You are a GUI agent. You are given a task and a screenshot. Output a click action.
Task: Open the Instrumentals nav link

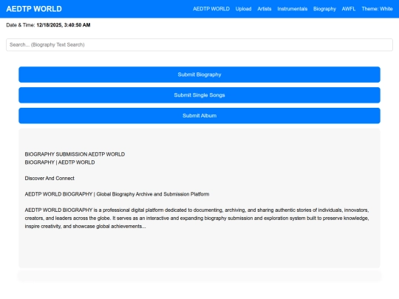click(x=292, y=9)
